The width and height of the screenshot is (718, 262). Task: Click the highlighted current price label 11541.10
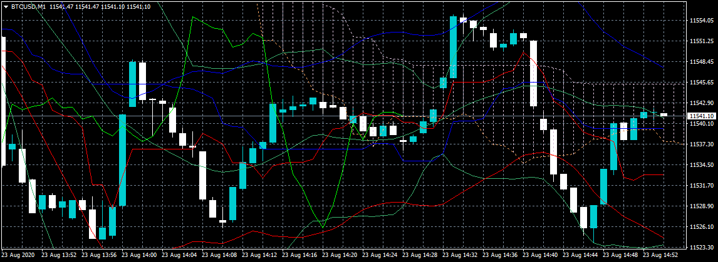pos(702,116)
